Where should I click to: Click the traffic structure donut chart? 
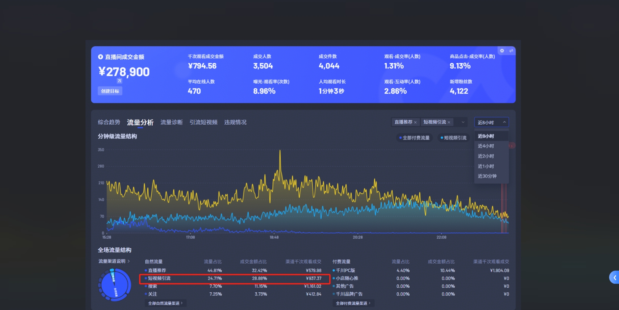(114, 285)
